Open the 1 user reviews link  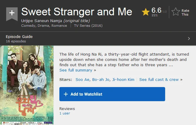click(x=65, y=113)
